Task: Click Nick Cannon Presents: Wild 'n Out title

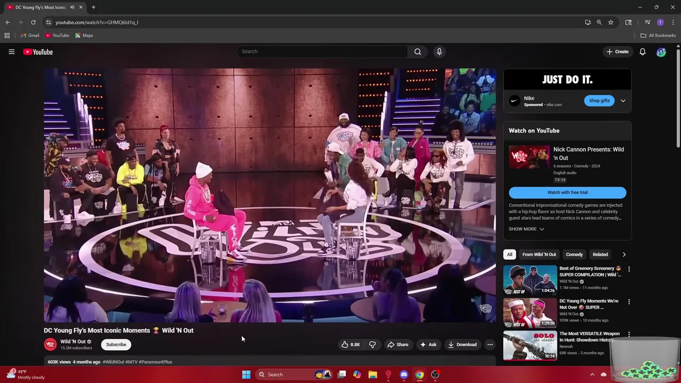Action: [x=588, y=154]
